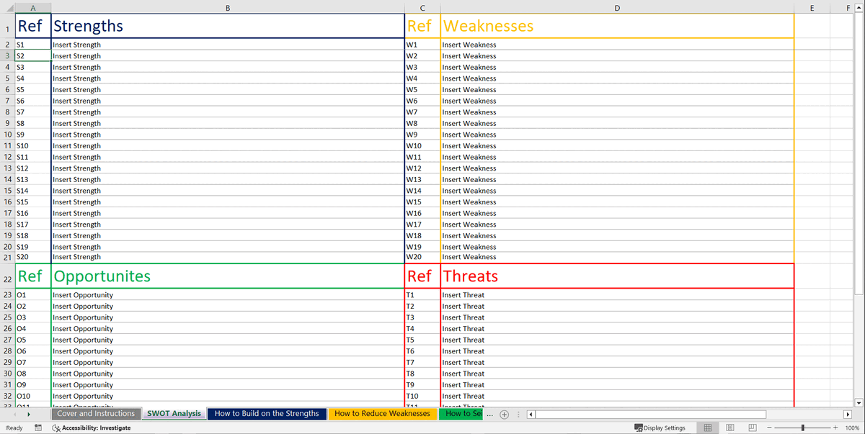Click the vertical scrollbar down arrow
The height and width of the screenshot is (434, 865).
tap(859, 403)
